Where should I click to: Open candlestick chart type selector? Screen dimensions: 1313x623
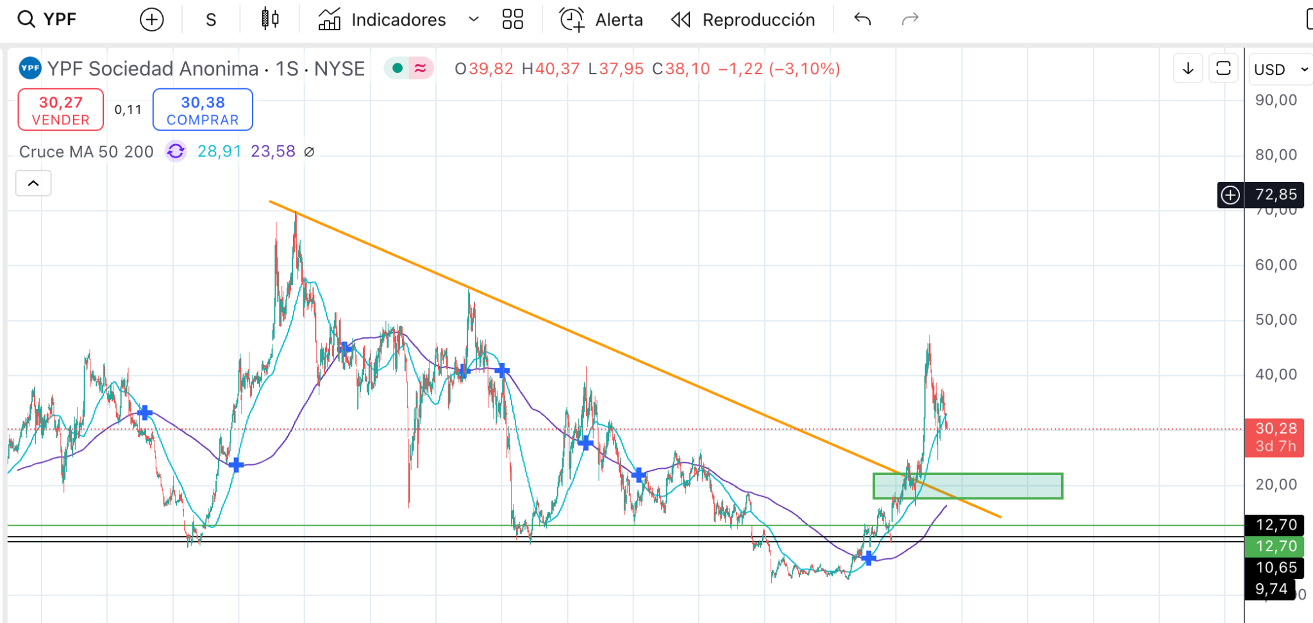coord(270,19)
